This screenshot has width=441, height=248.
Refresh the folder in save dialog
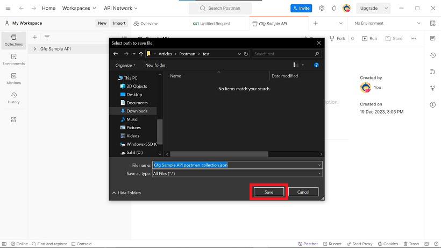click(x=246, y=54)
